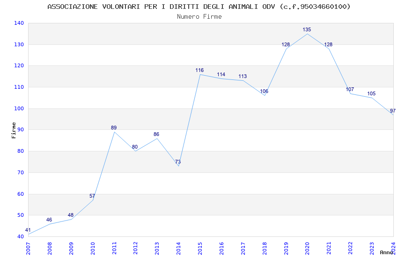Select the data label 46 for 2008
This screenshot has height=257, width=398.
(x=49, y=220)
